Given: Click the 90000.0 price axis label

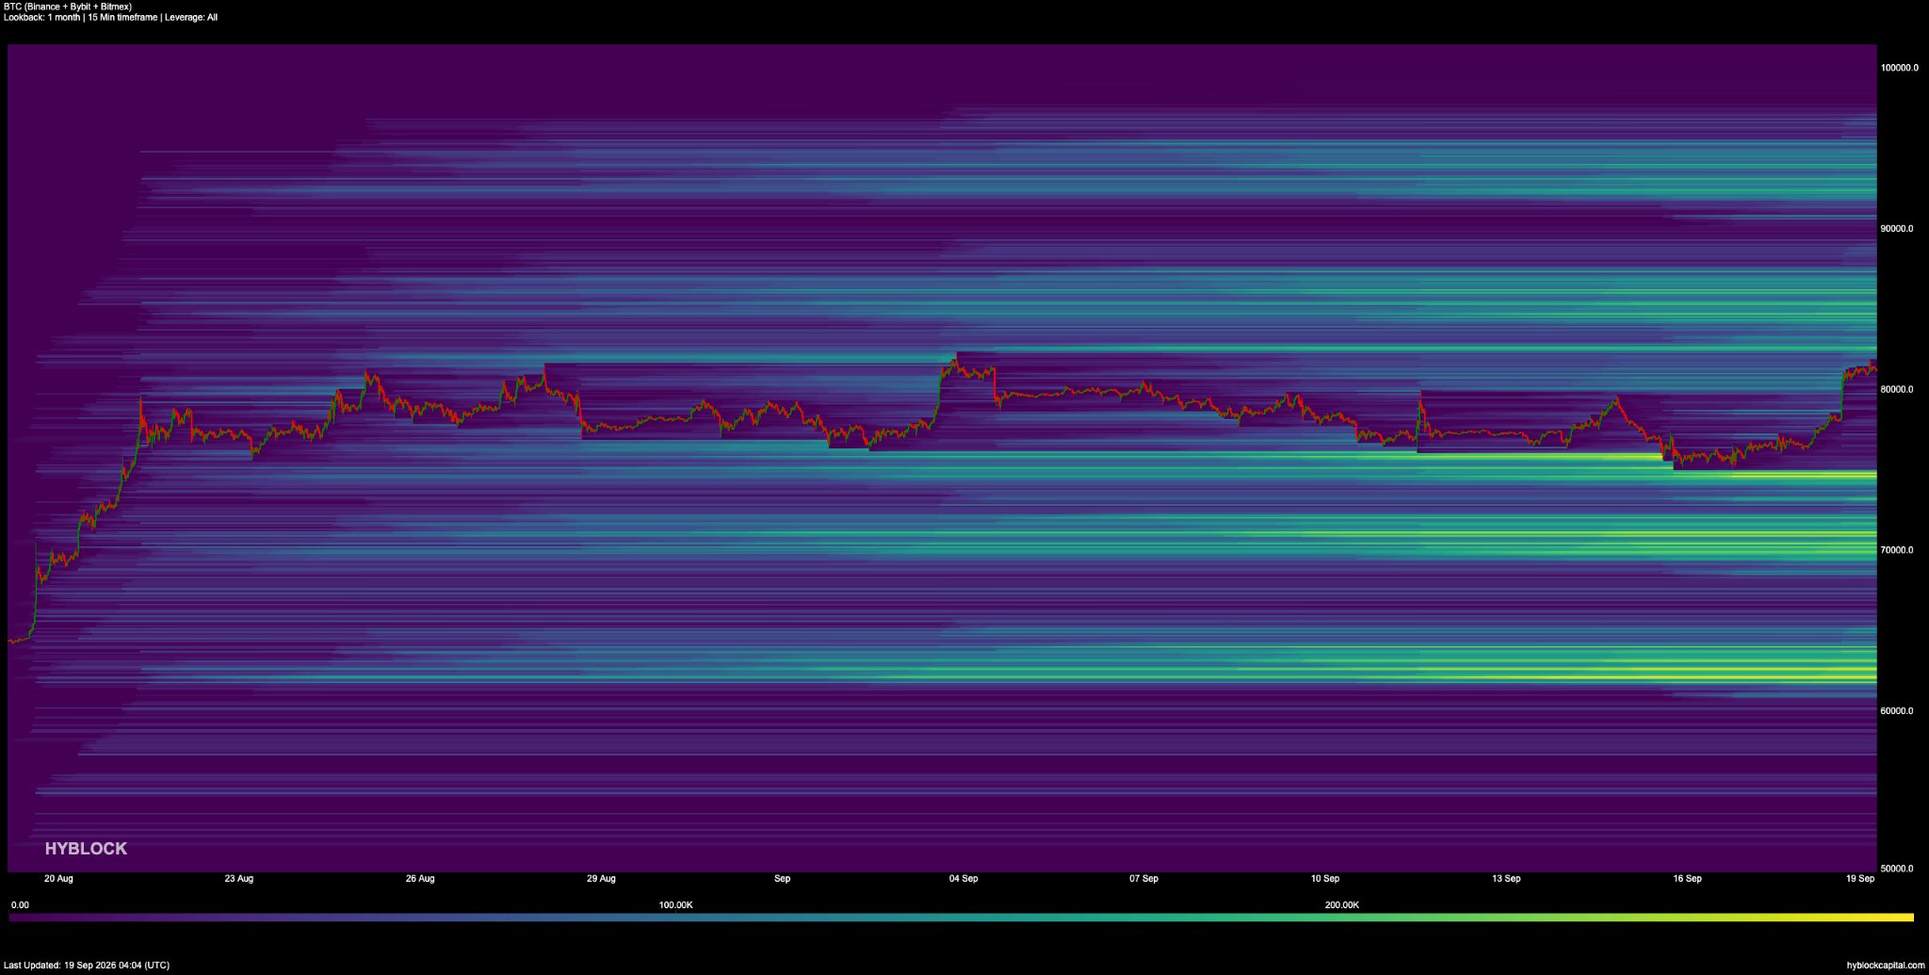Looking at the screenshot, I should tap(1896, 229).
